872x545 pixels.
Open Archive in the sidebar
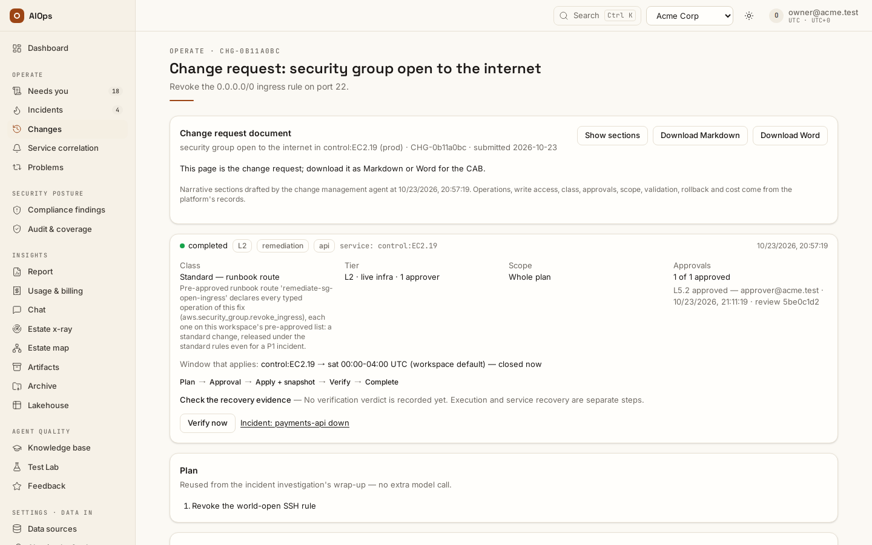[68, 386]
